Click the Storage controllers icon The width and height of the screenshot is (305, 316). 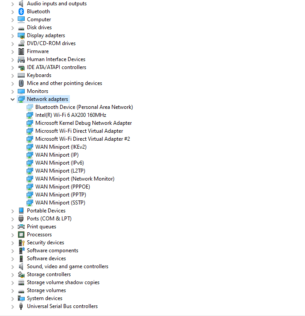point(21,274)
